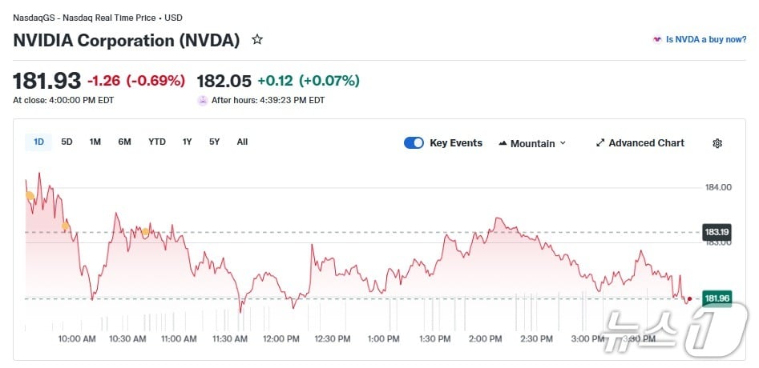Select the 1D time range tab
759x368 pixels.
38,142
